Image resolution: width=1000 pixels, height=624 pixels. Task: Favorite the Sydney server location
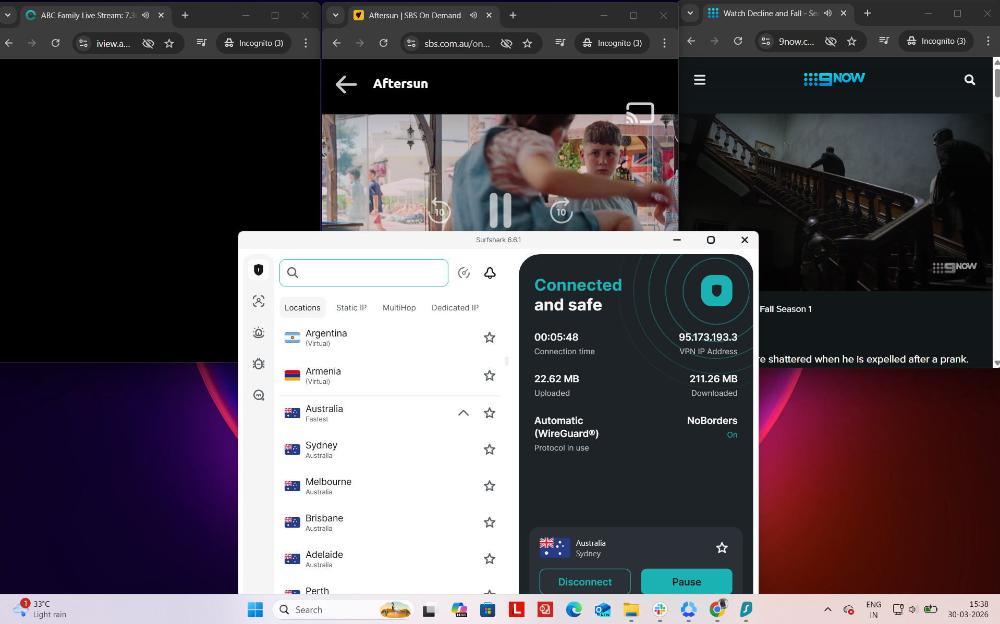[489, 450]
